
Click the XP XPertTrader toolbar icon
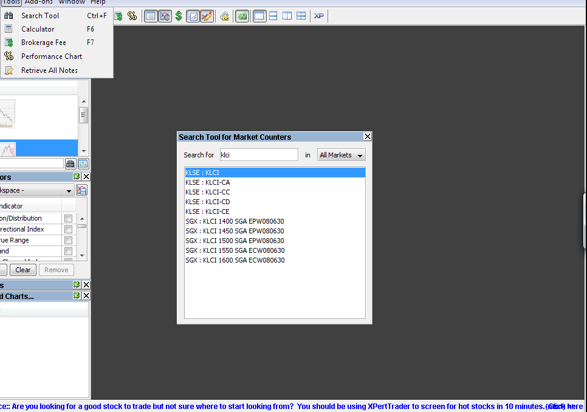tap(318, 16)
